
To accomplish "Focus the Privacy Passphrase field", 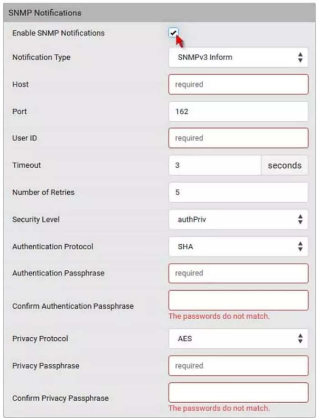I will tap(238, 365).
